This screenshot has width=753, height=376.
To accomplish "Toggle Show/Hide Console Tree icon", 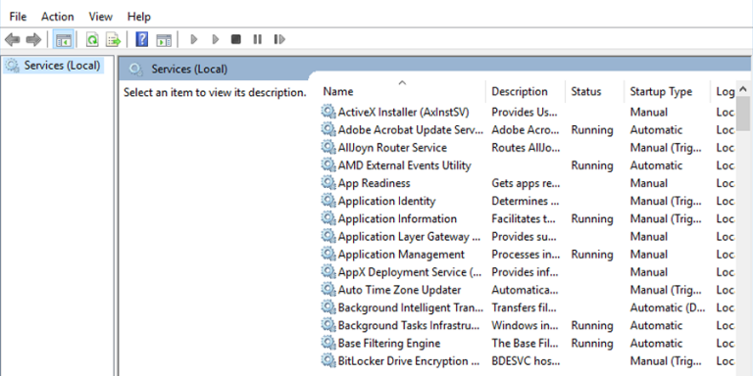I will pyautogui.click(x=64, y=40).
